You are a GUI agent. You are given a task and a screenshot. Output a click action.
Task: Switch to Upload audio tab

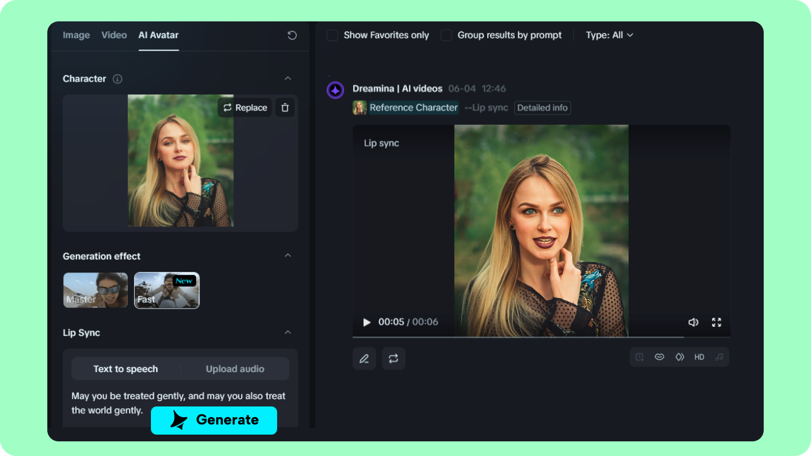[235, 369]
